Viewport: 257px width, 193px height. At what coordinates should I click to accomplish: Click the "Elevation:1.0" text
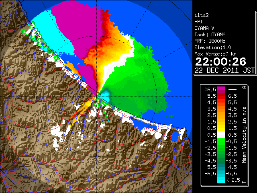[213, 47]
